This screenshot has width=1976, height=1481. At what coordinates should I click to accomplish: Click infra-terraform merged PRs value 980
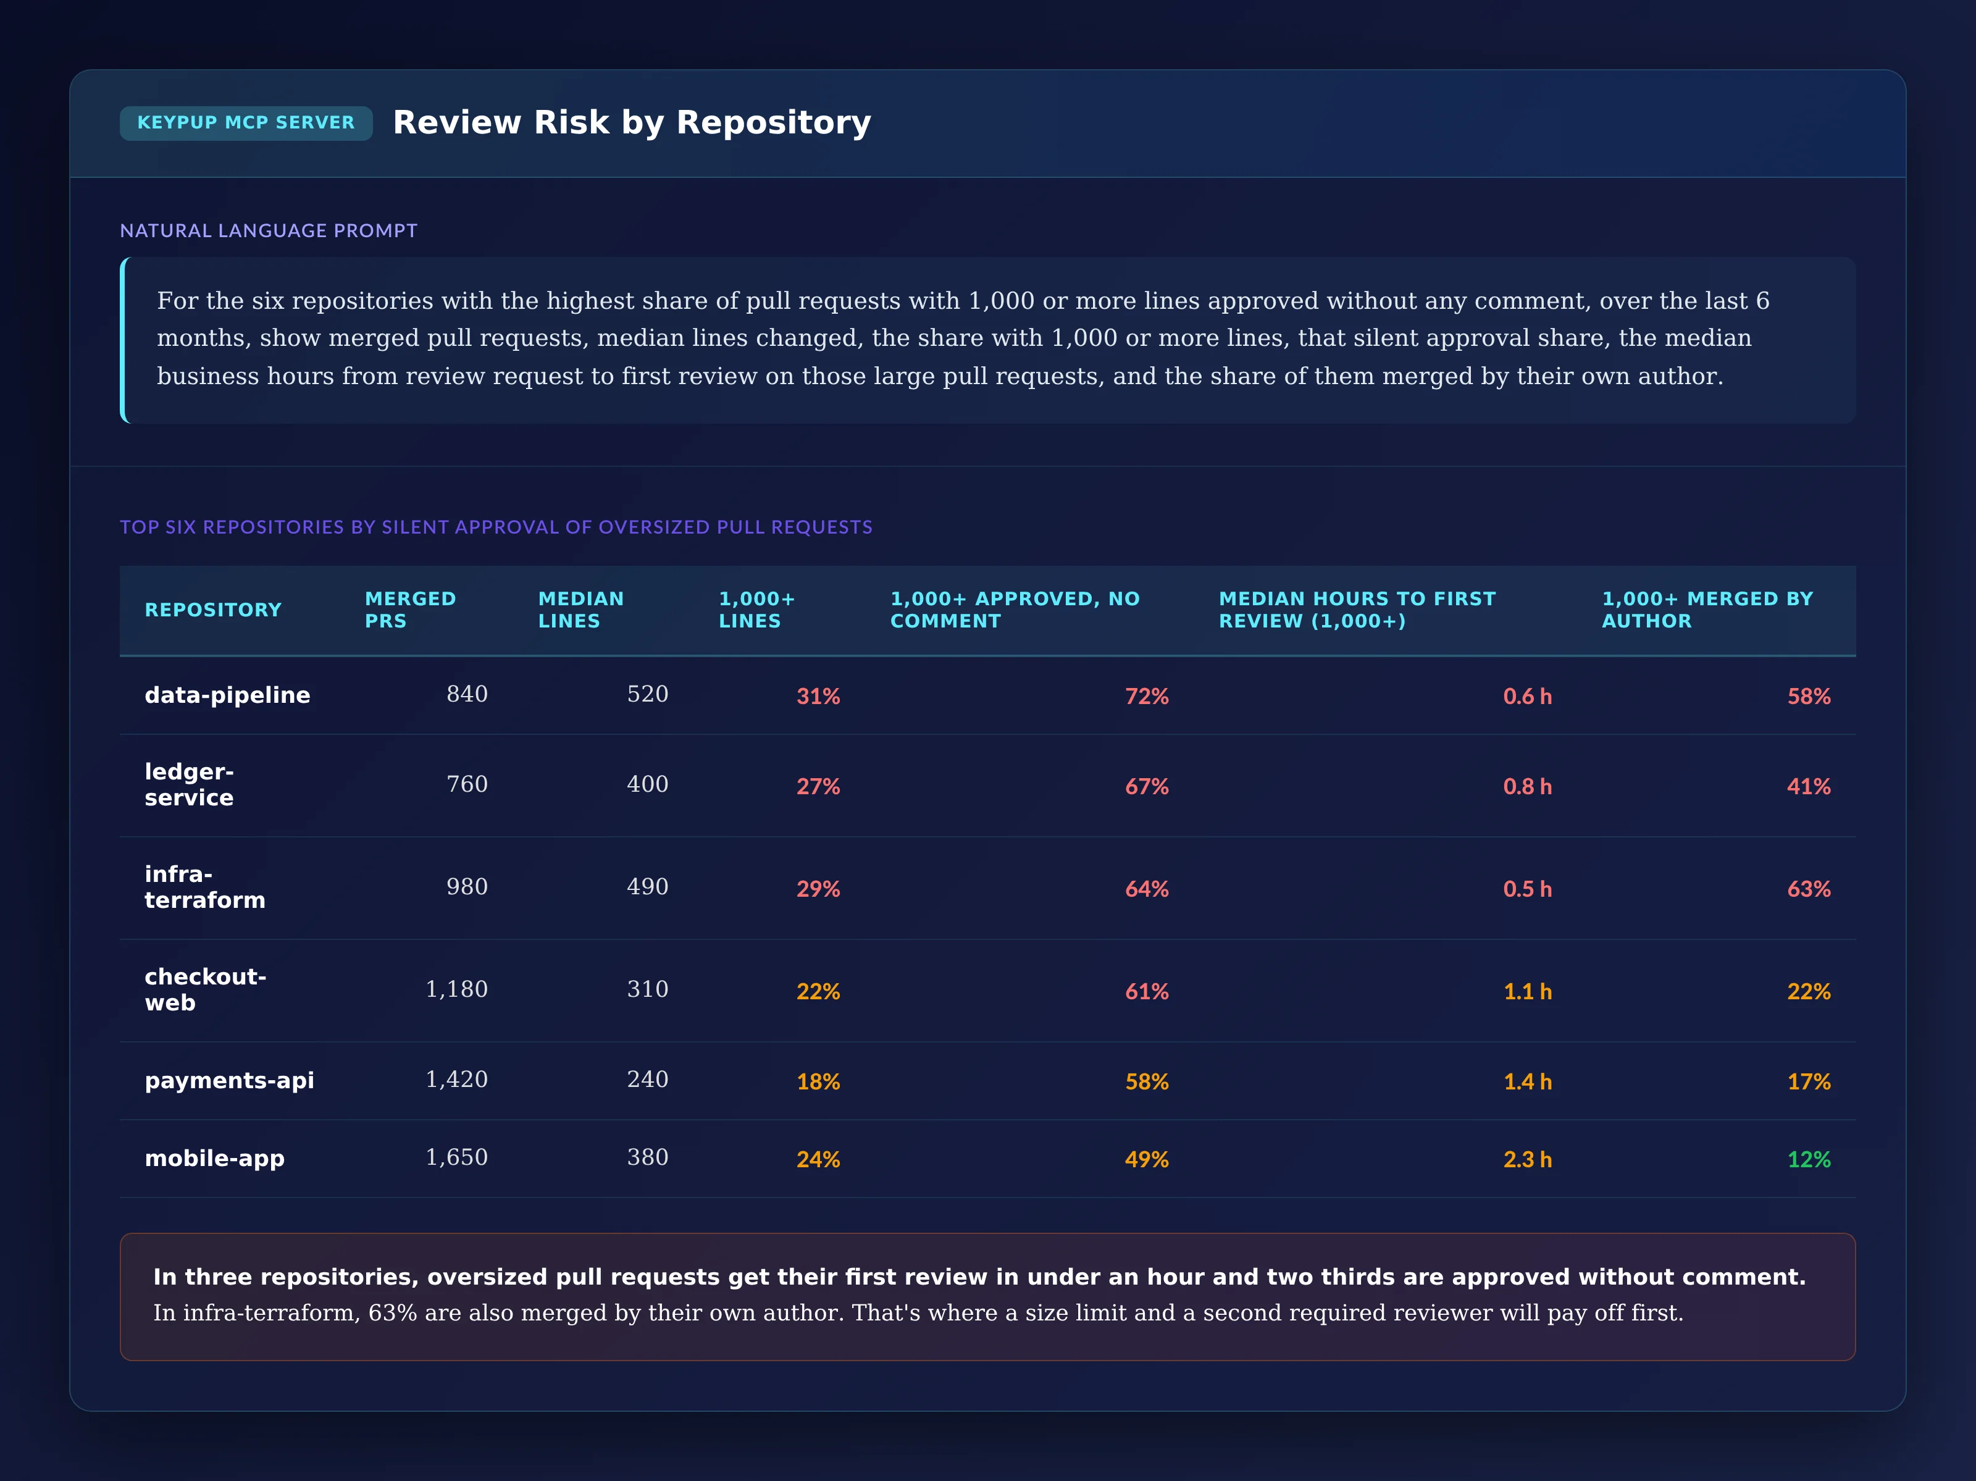coord(467,887)
